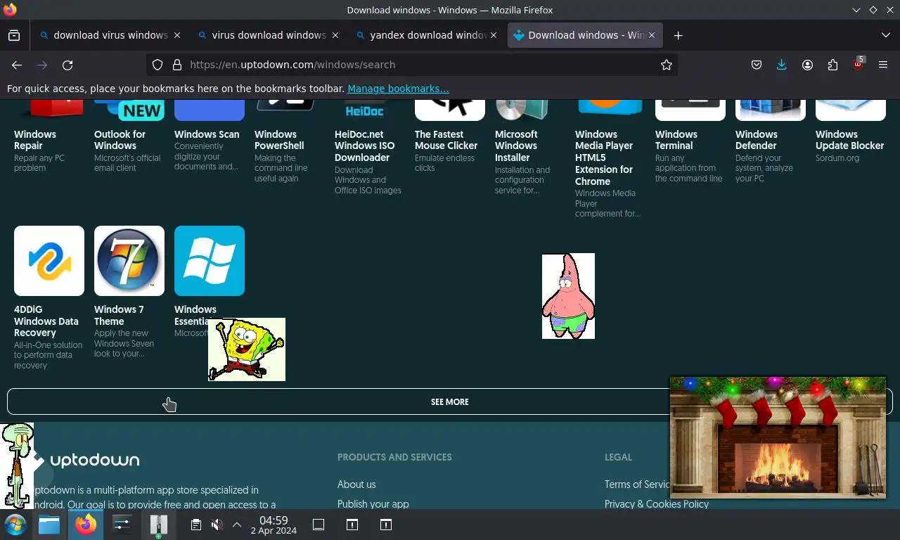The image size is (900, 540).
Task: Open the tracking protection shield panel
Action: point(157,65)
